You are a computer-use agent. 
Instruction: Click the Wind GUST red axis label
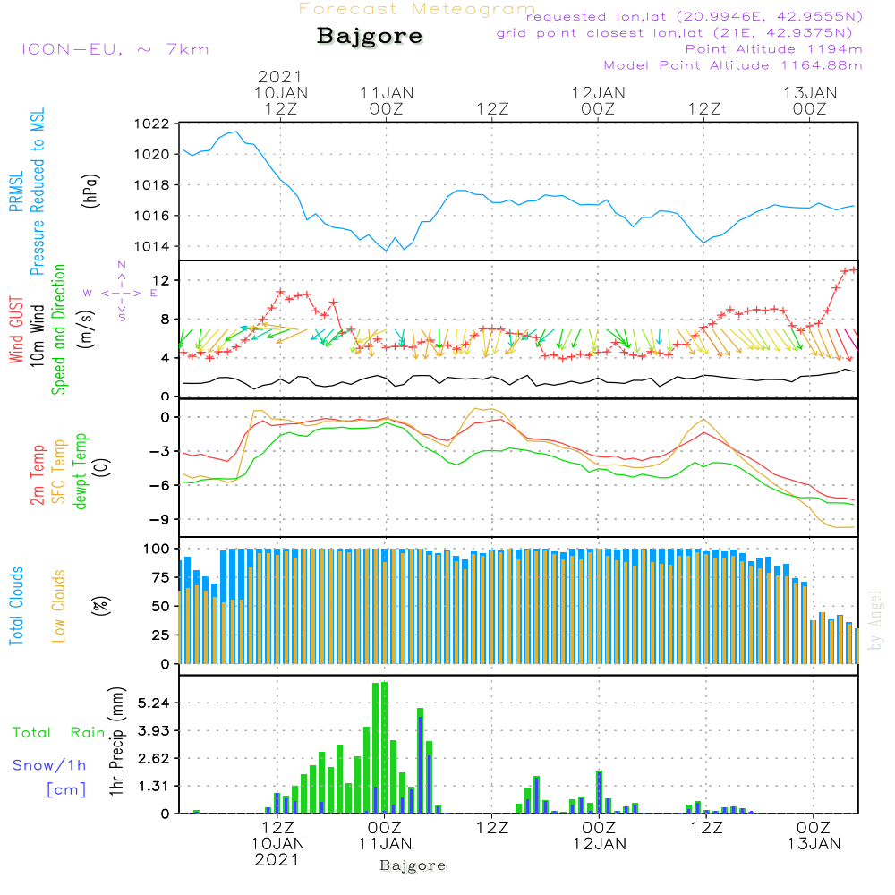(16, 330)
